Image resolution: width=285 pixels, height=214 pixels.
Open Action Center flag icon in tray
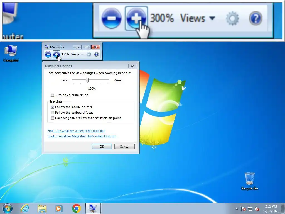pos(244,209)
